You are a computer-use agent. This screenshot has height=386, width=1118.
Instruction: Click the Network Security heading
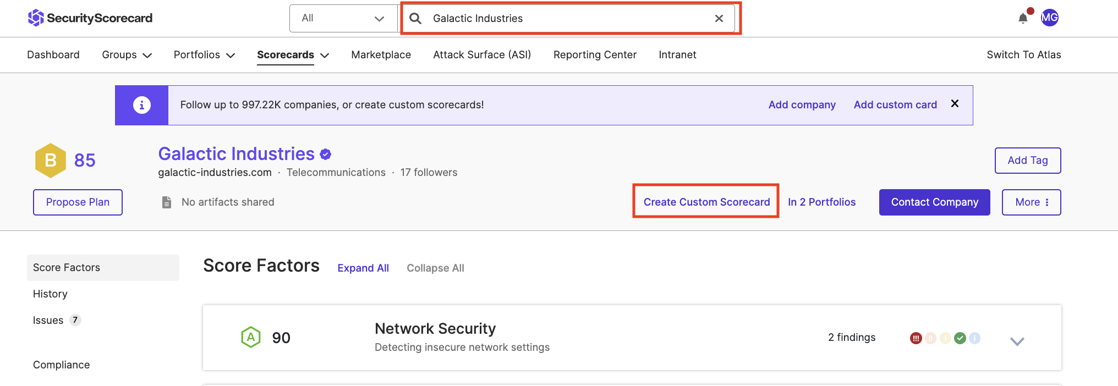(435, 328)
